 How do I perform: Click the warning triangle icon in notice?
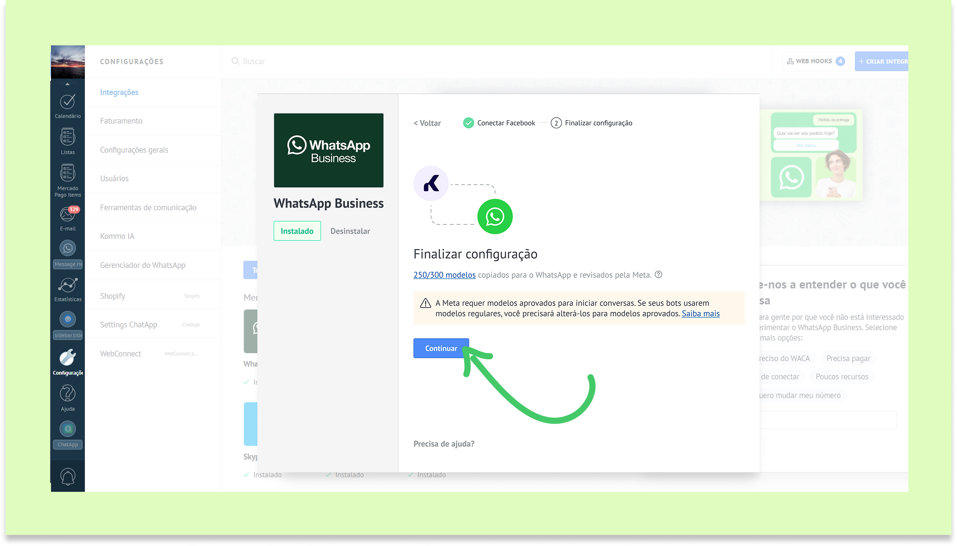425,303
